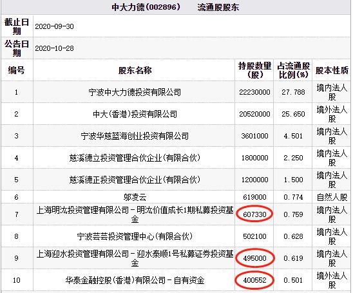
Task: Click 境内法人股 in row 8
Action: (332, 236)
